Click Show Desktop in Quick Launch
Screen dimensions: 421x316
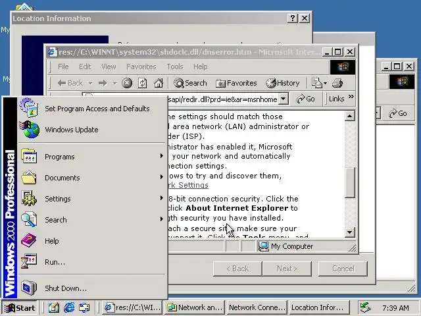click(54, 307)
